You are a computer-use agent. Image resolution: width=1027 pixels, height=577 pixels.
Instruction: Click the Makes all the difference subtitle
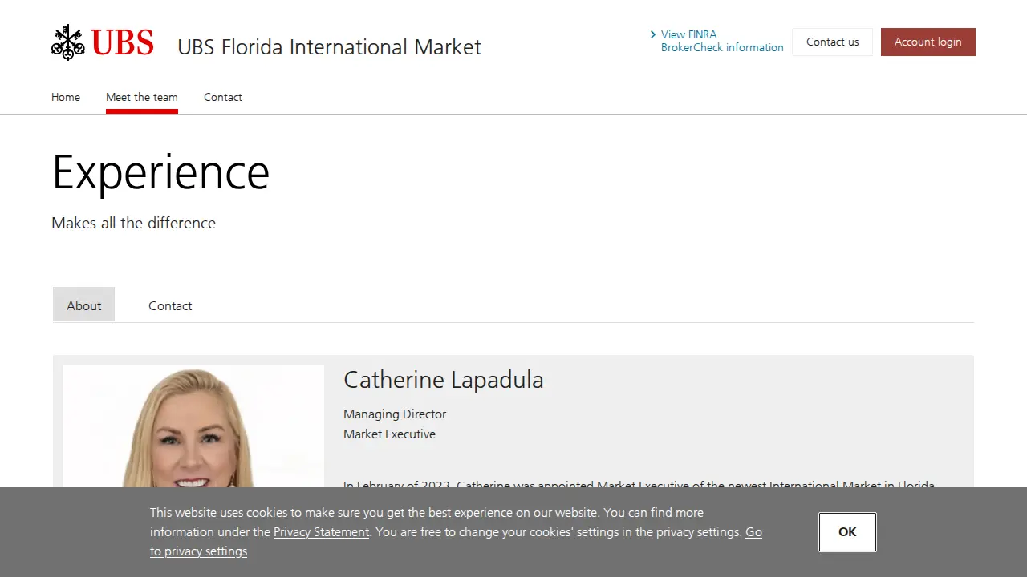coord(133,223)
